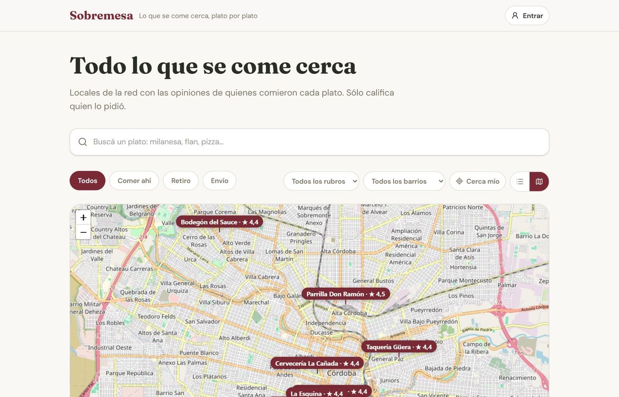Image resolution: width=619 pixels, height=397 pixels.
Task: Select the Comer ahí filter chip
Action: click(134, 181)
